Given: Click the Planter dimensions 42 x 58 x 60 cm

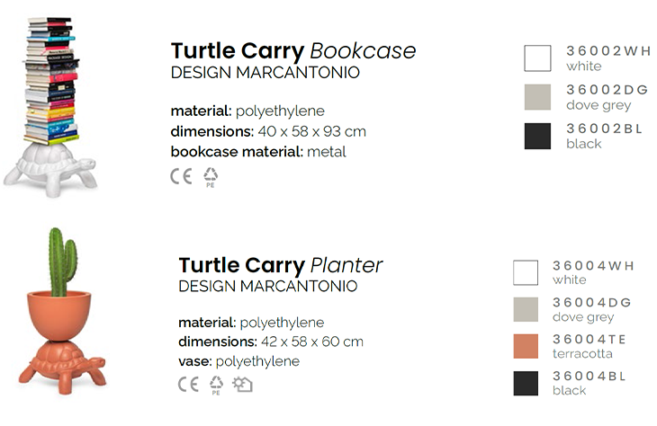Looking at the screenshot, I should tap(312, 342).
